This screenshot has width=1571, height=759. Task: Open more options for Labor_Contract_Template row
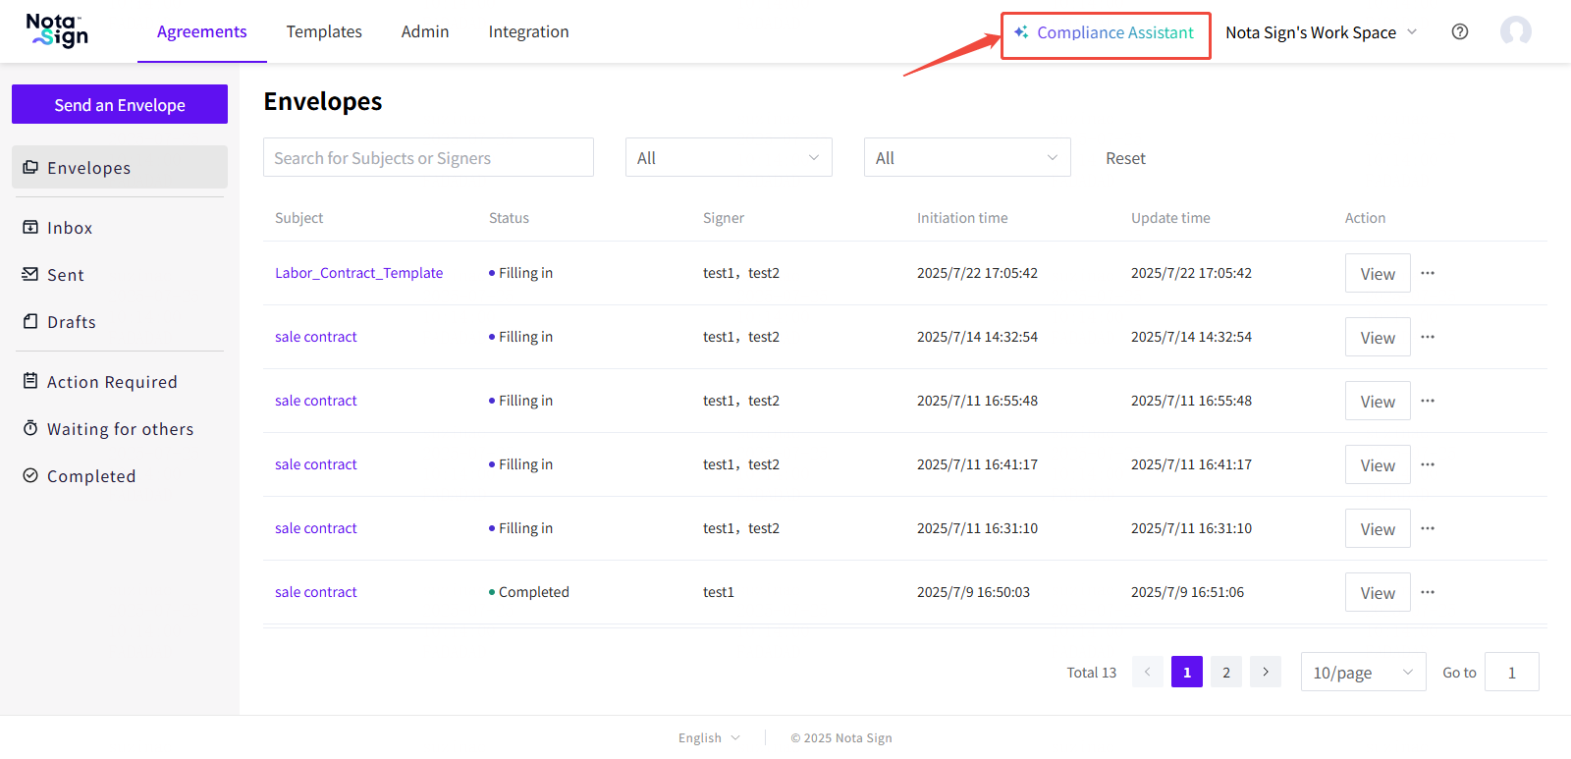coord(1428,273)
